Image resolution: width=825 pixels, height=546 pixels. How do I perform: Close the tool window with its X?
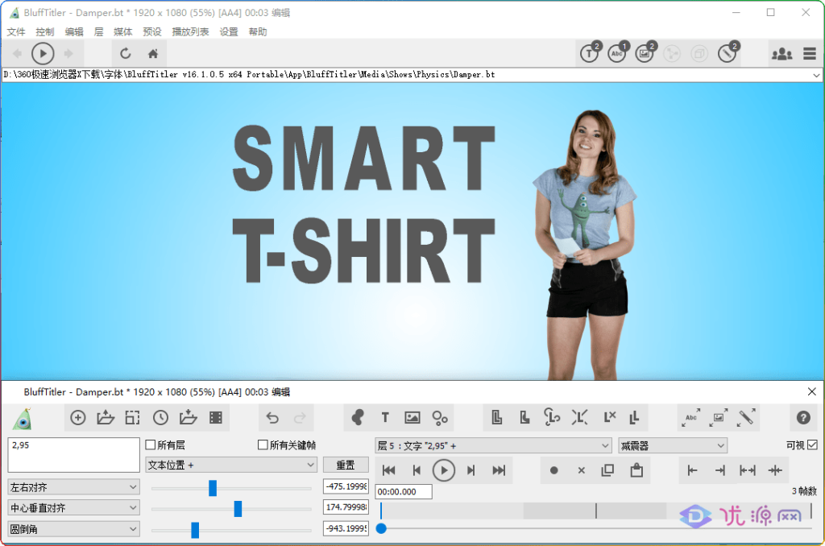pyautogui.click(x=812, y=391)
